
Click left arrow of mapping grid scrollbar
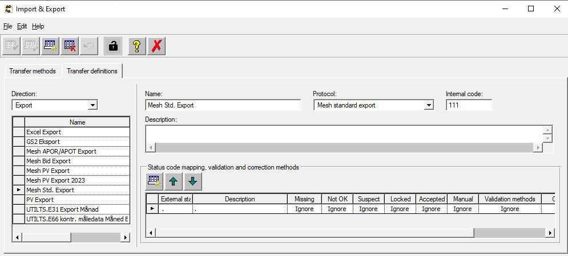point(151,233)
